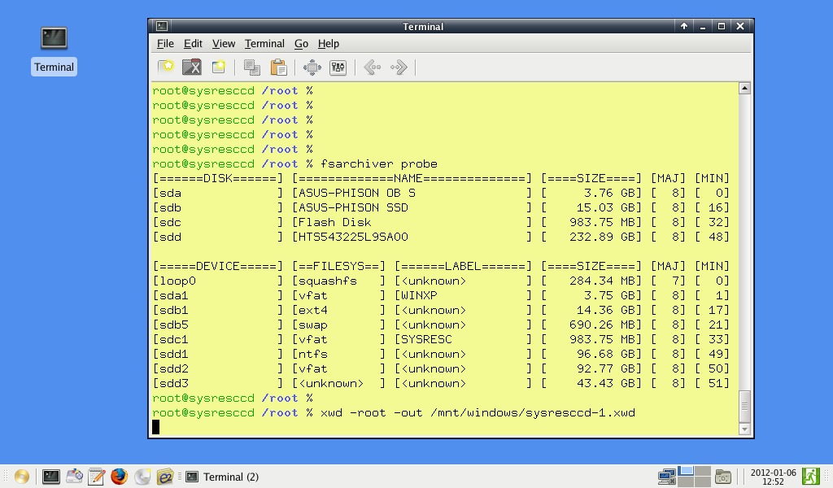Switch to the bottom-left workspace in pager

point(687,481)
